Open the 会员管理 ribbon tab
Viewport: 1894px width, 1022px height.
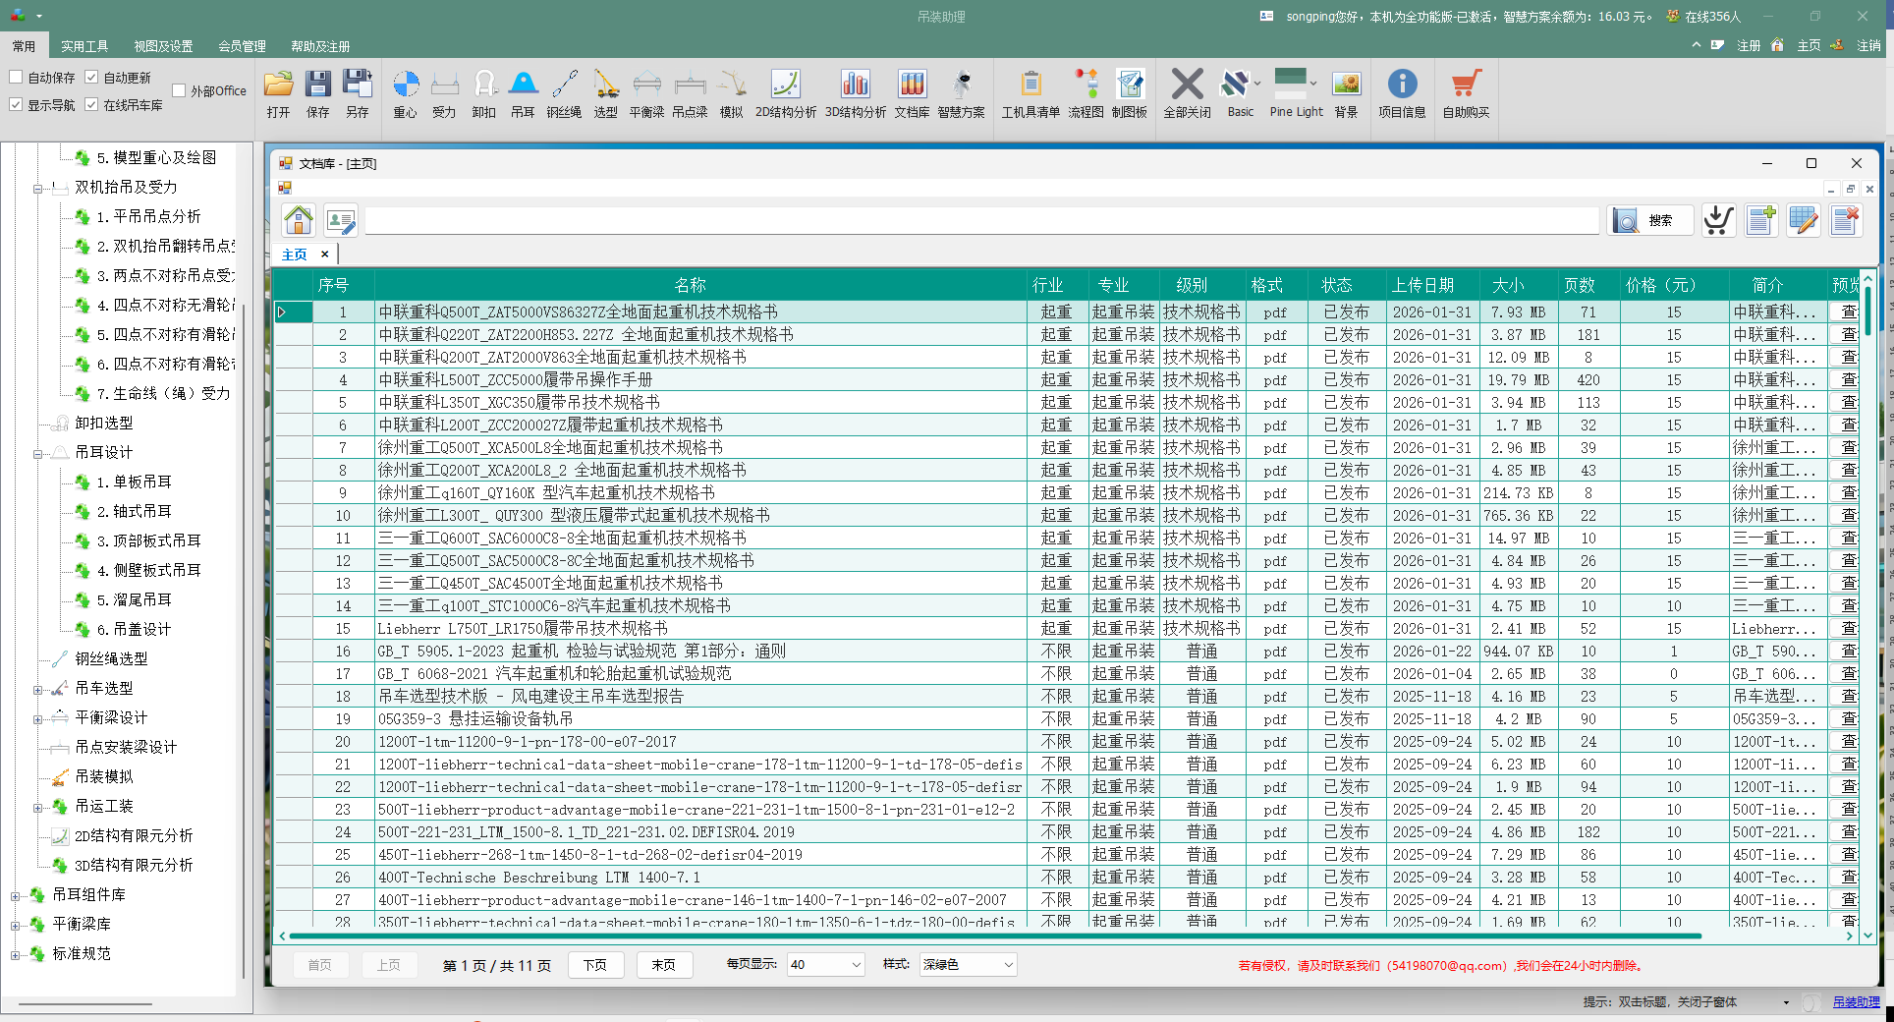click(x=242, y=46)
